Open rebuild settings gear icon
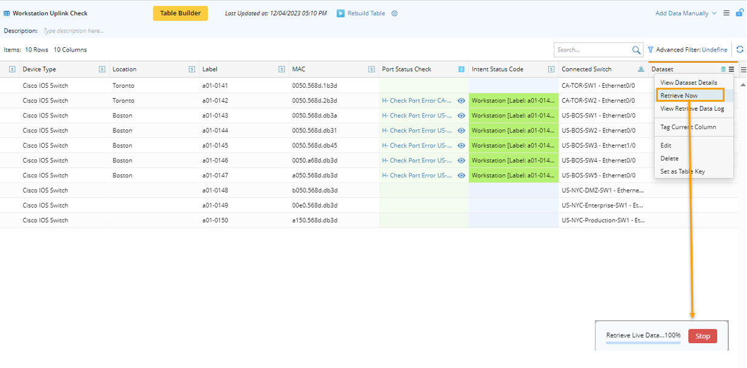This screenshot has height=368, width=747. [394, 13]
